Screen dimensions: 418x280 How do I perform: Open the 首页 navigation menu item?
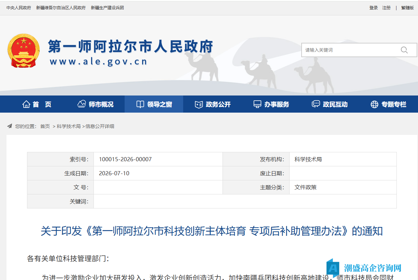click(37, 104)
